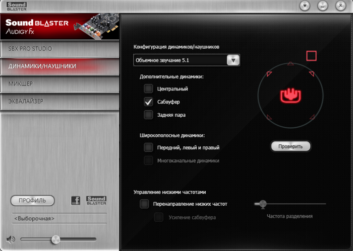Click the rear left speaker triangle
This screenshot has height=251, width=353.
tap(269, 117)
